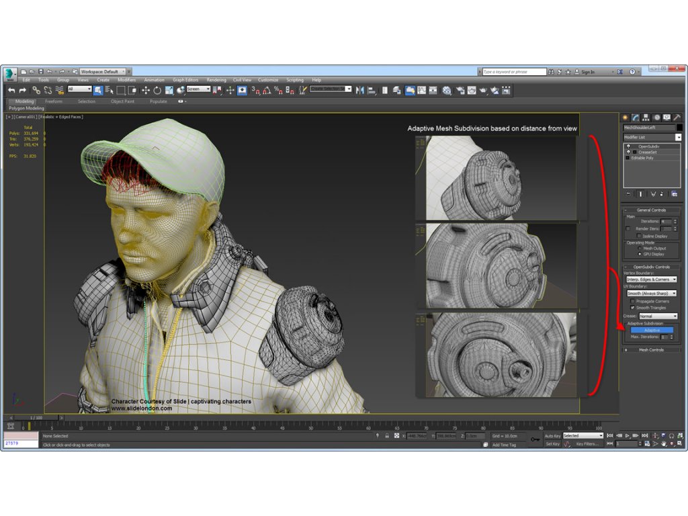Open the Hierarchy command panel tab
688x516 pixels.
646,118
